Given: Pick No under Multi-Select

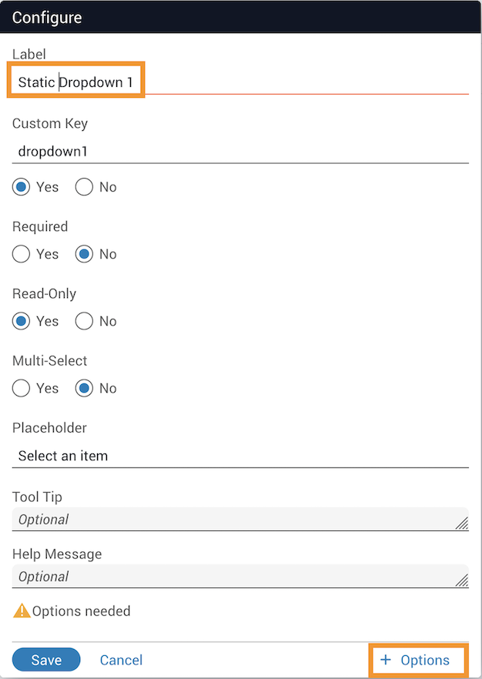Looking at the screenshot, I should (x=84, y=388).
